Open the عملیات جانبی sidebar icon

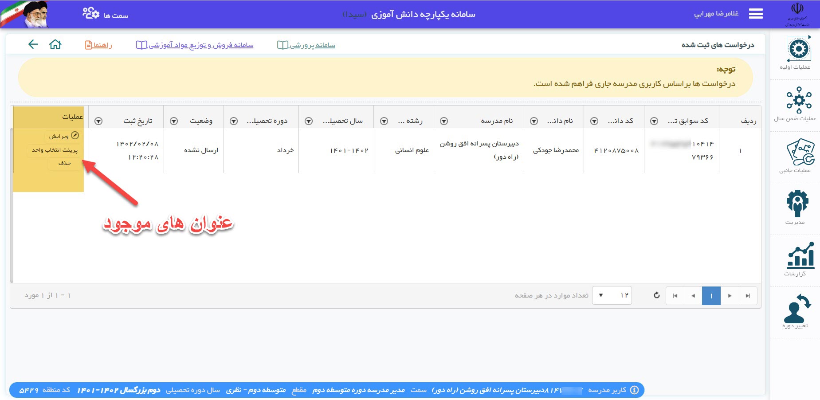pyautogui.click(x=800, y=153)
